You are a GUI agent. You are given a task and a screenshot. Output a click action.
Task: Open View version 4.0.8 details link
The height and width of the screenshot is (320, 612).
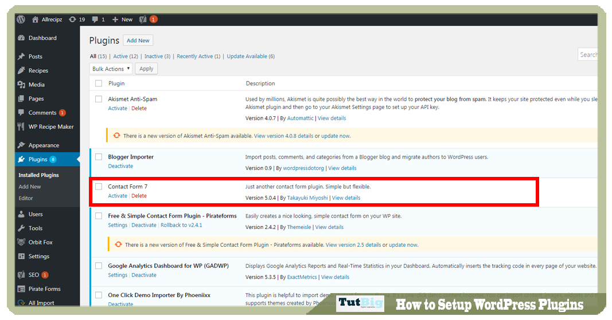[283, 136]
